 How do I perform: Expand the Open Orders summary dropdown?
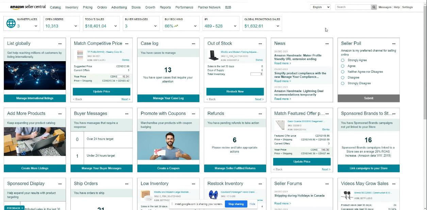click(x=76, y=26)
